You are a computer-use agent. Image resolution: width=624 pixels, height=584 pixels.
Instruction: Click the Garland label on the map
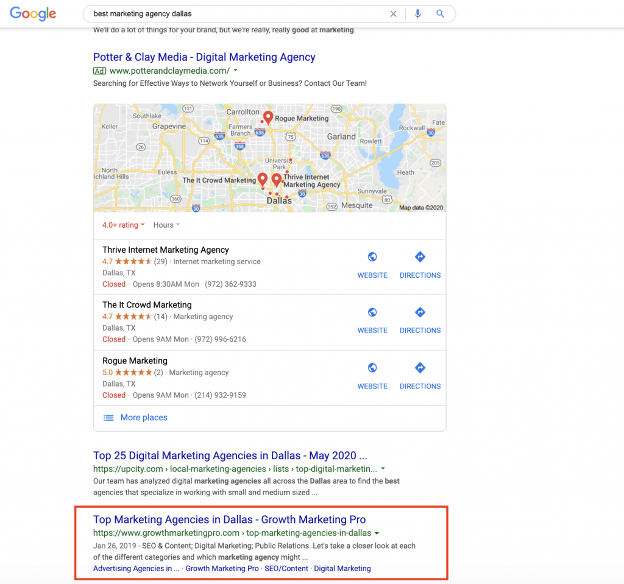point(341,137)
